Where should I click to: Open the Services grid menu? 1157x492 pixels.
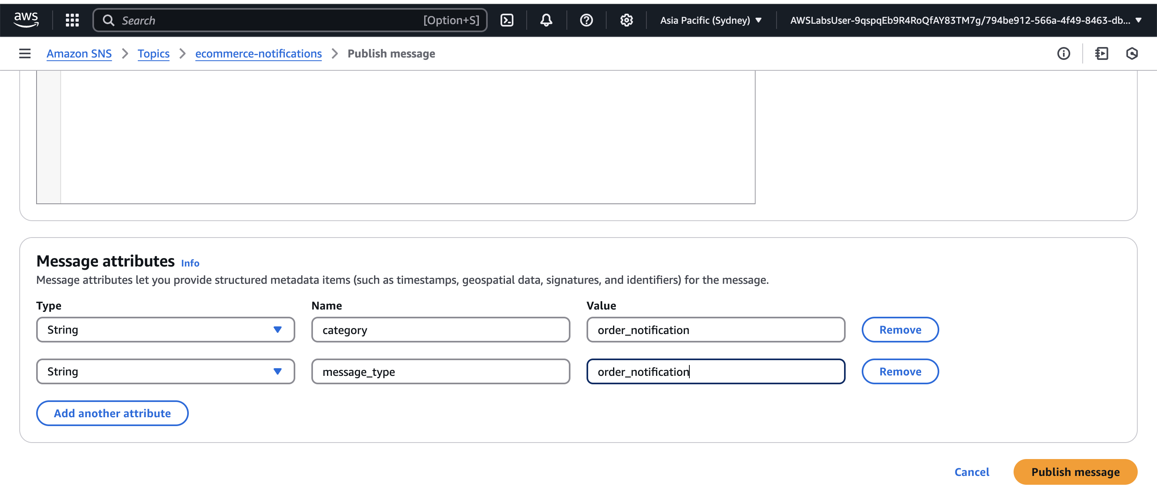point(72,20)
